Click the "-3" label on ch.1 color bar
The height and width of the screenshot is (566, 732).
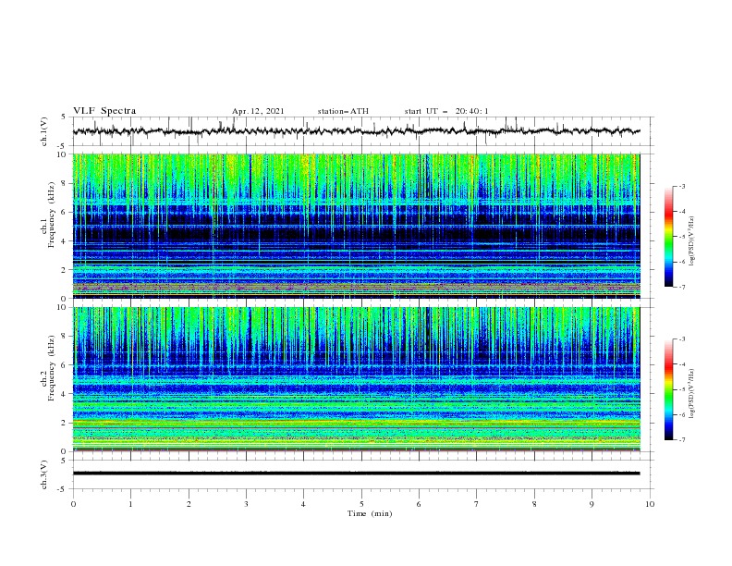tap(681, 186)
